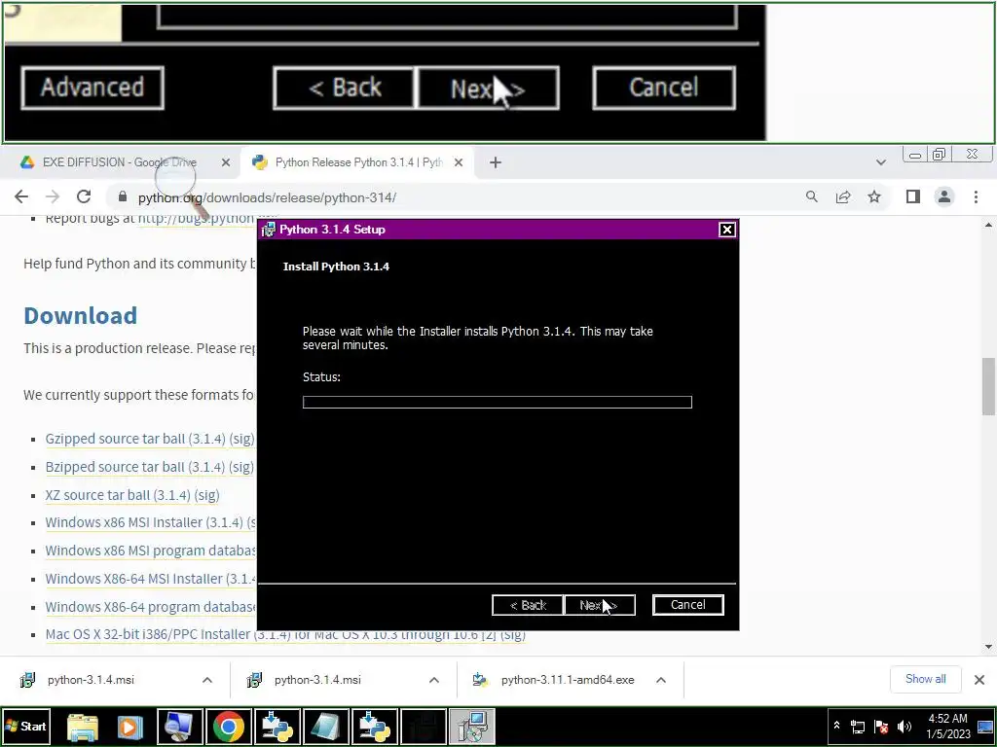The height and width of the screenshot is (747, 997).
Task: Open Bzipped source tar ball (3.1.4) link
Action: coord(134,467)
